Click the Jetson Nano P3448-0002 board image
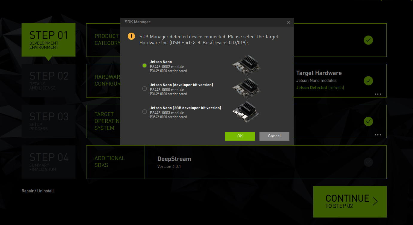 [x=246, y=65]
